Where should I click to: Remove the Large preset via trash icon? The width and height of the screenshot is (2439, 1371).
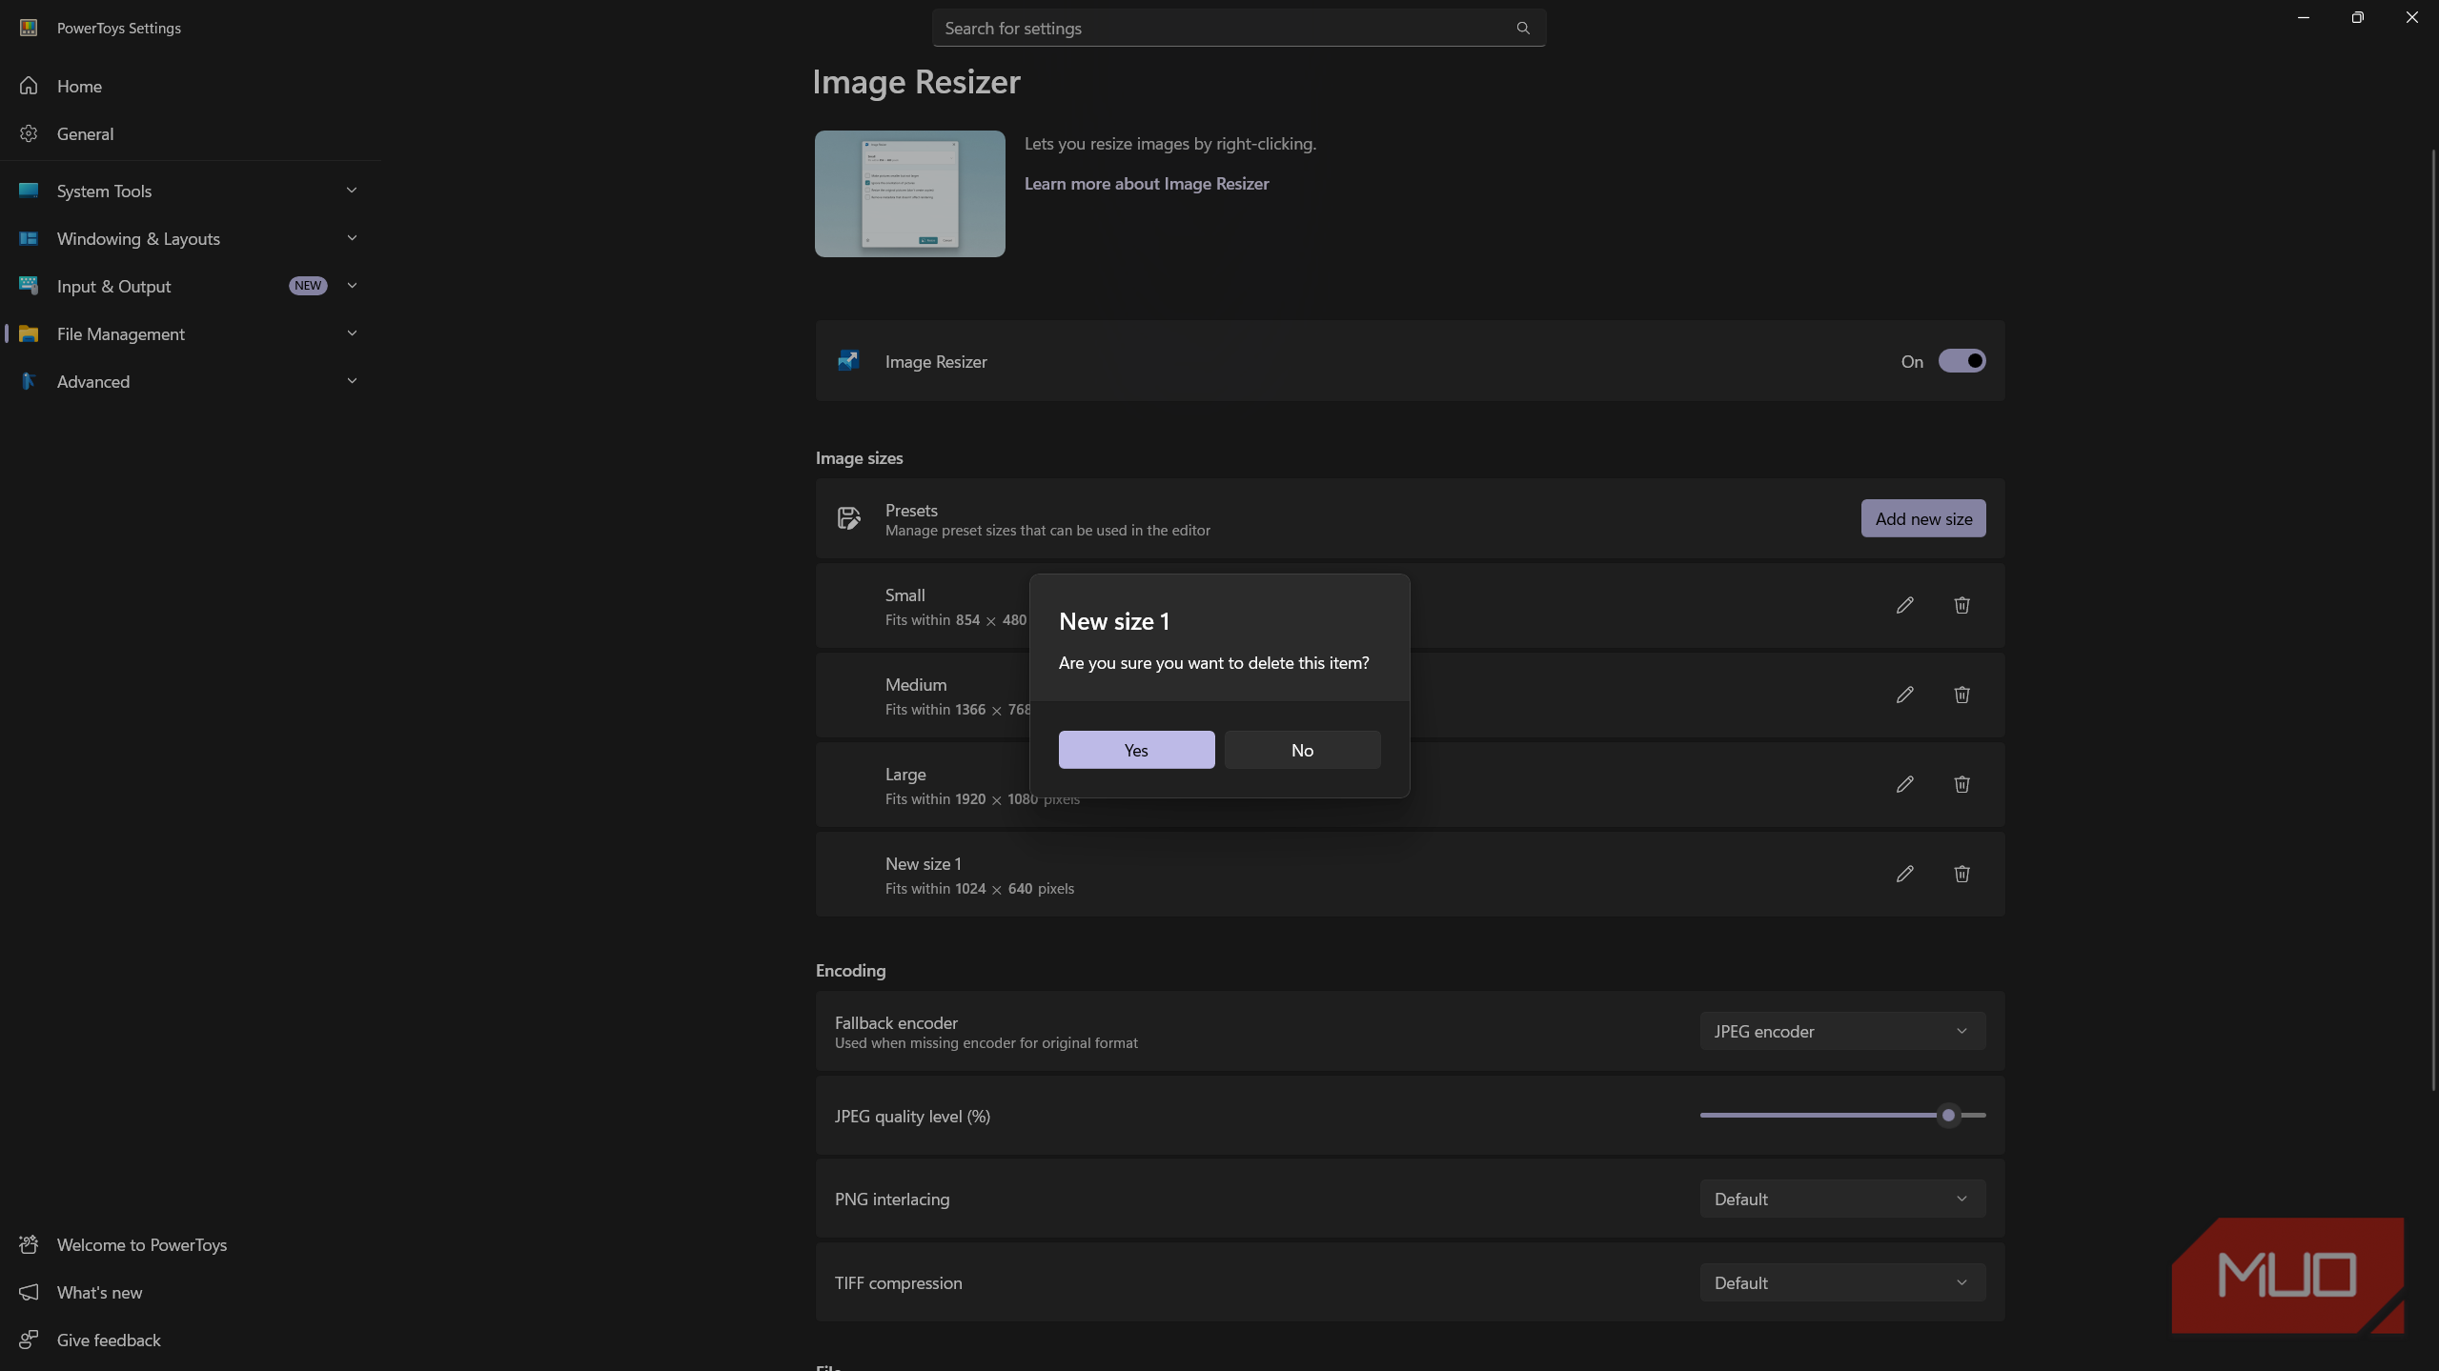click(x=1961, y=784)
